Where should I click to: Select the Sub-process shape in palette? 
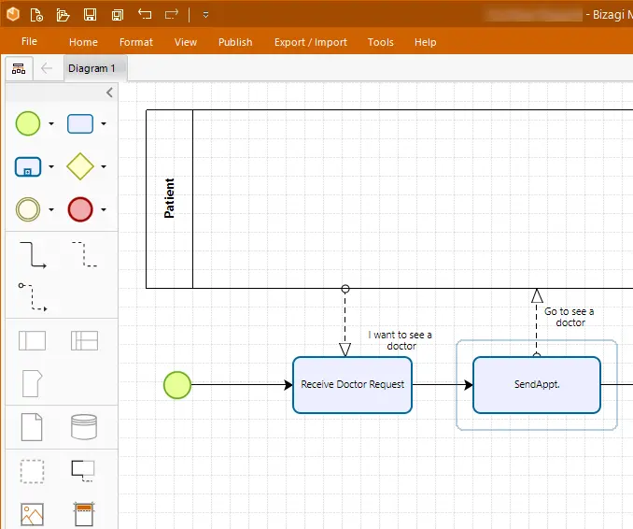tap(28, 166)
